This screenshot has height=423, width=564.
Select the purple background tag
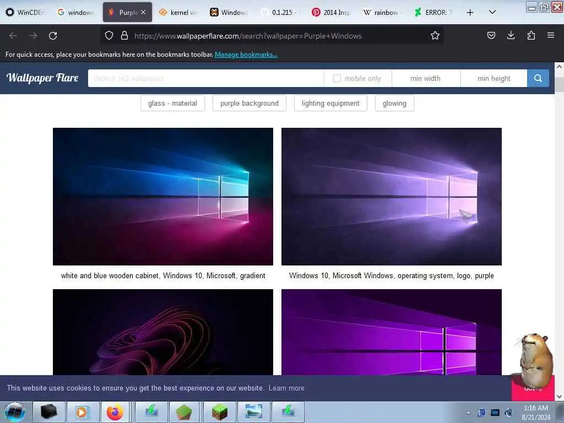(x=250, y=103)
